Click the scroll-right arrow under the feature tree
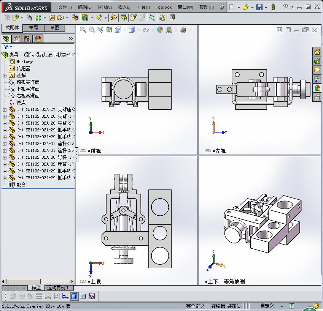This screenshot has height=311, width=323. [x=72, y=281]
